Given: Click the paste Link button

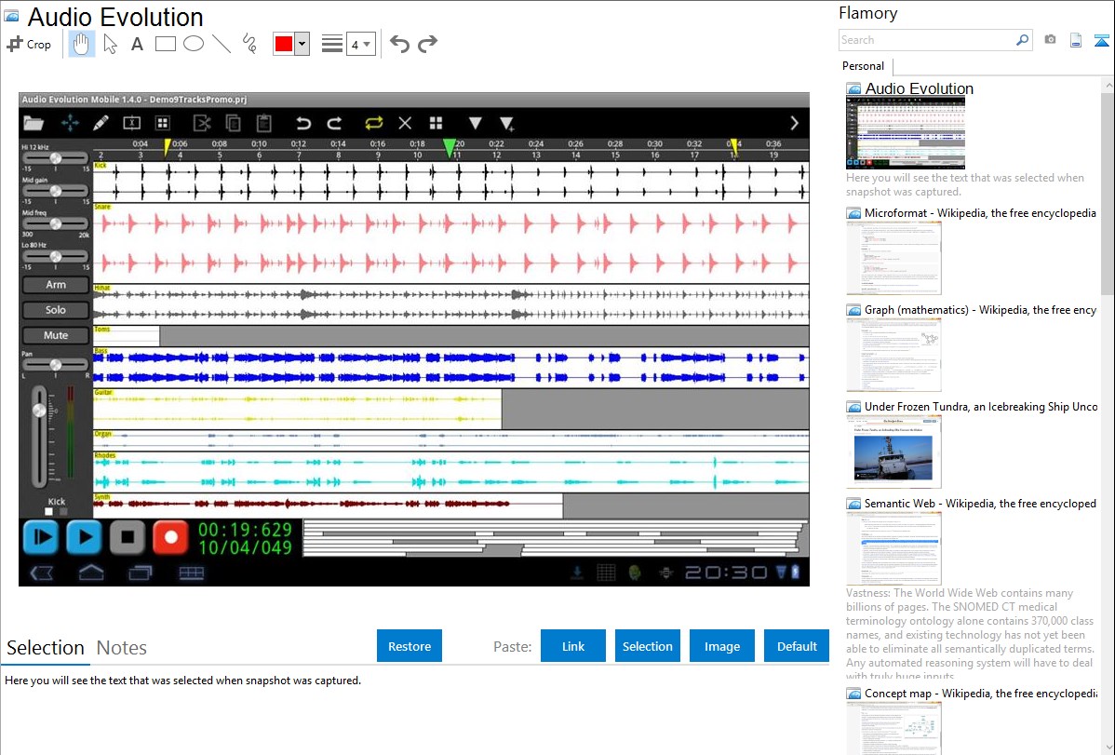Looking at the screenshot, I should (573, 646).
